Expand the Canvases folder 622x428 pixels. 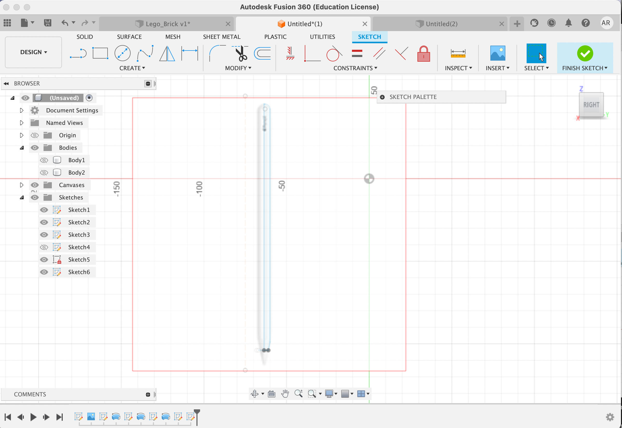[x=22, y=185]
